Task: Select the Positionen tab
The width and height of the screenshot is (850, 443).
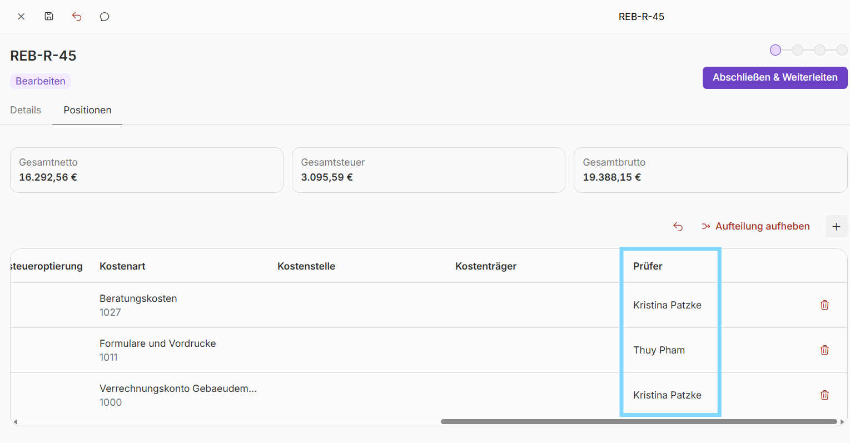Action: point(87,110)
